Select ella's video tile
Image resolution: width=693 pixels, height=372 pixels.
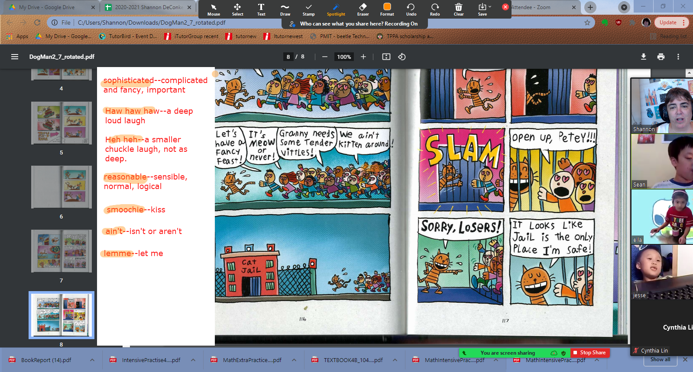(x=662, y=217)
